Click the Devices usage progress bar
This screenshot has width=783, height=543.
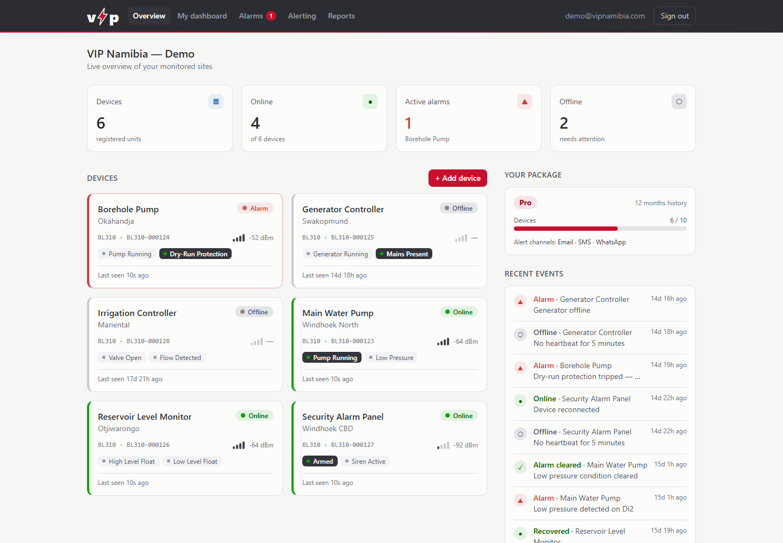click(x=600, y=229)
